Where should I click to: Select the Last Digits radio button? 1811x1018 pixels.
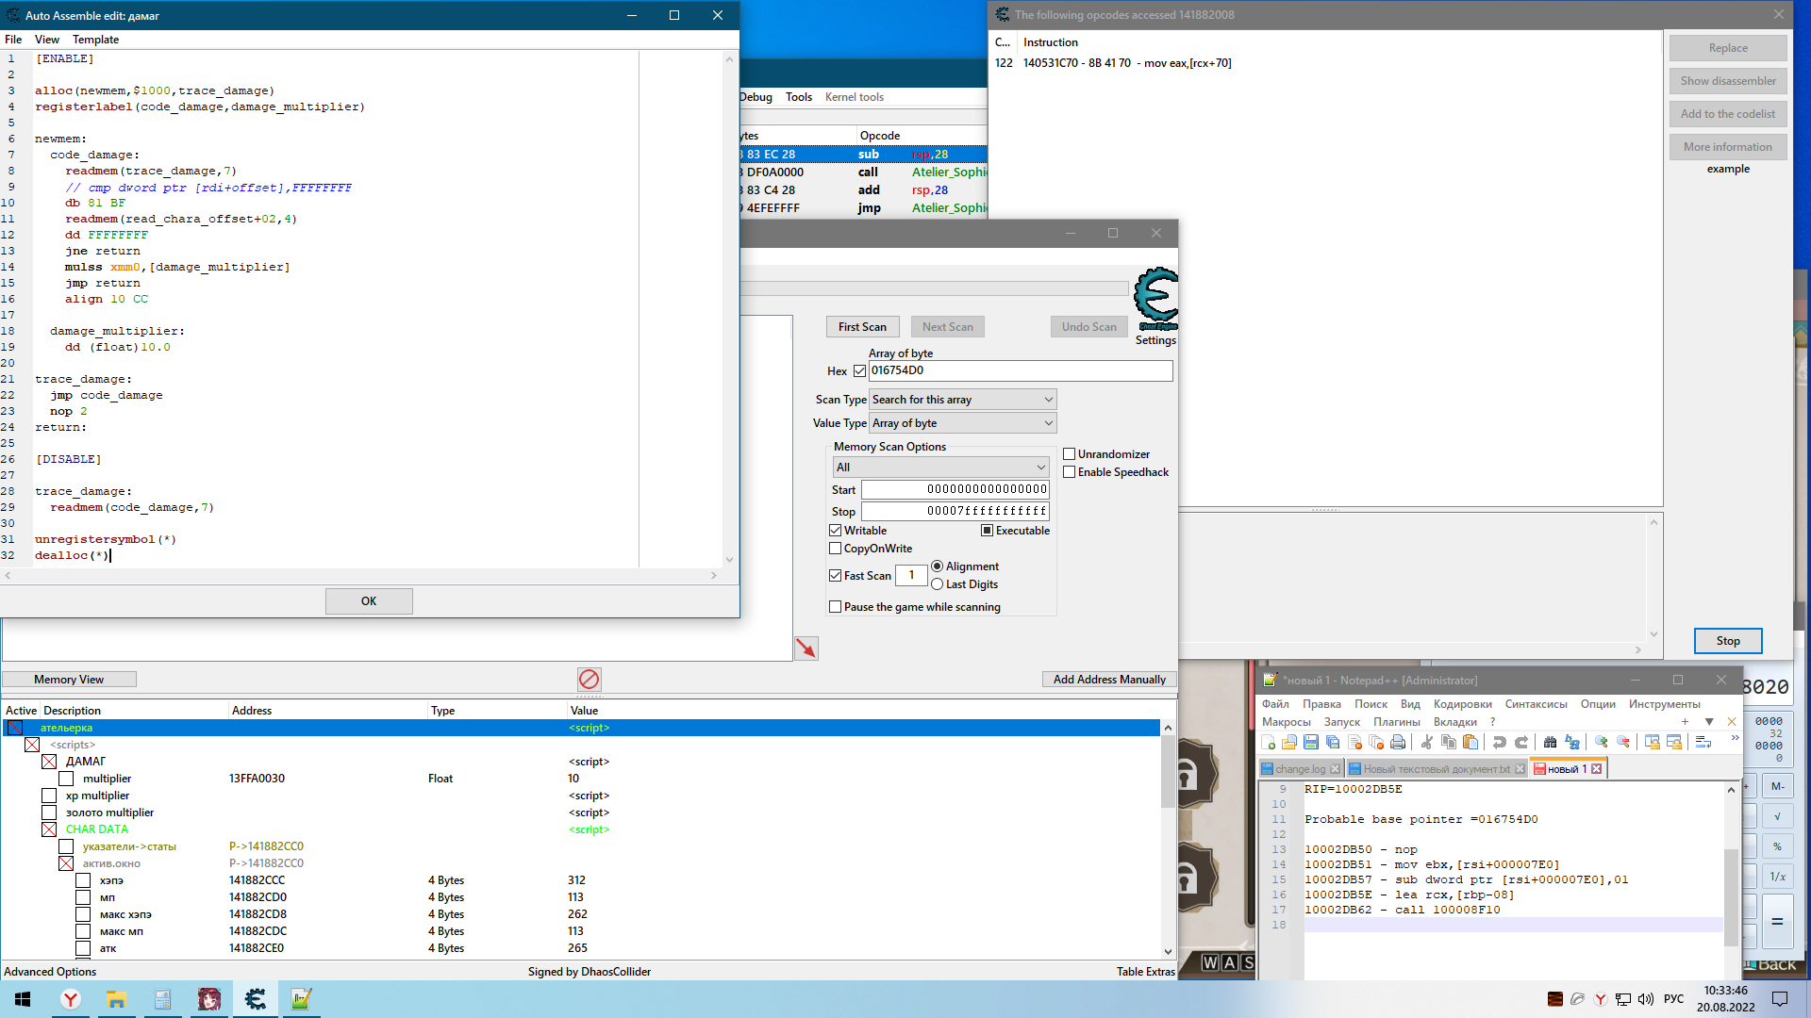click(x=938, y=584)
